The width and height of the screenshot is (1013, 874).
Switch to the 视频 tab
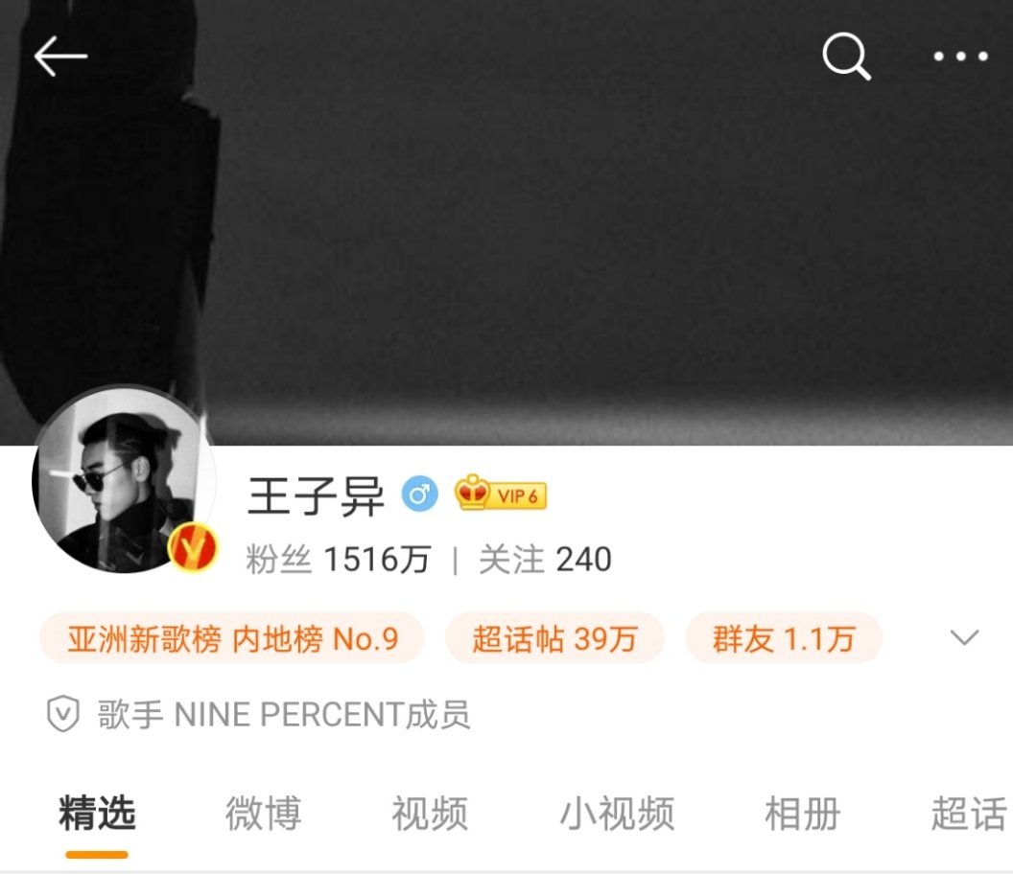(430, 813)
